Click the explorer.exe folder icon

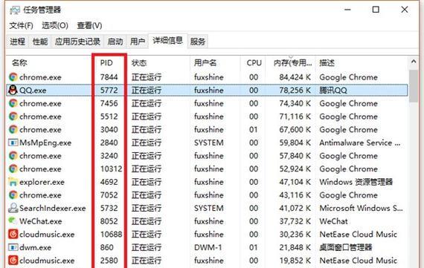pyautogui.click(x=13, y=182)
